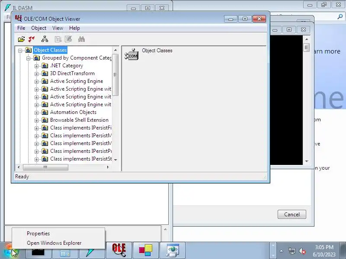
Task: Click the tree vertical scrollbar thumb
Action: click(115, 75)
